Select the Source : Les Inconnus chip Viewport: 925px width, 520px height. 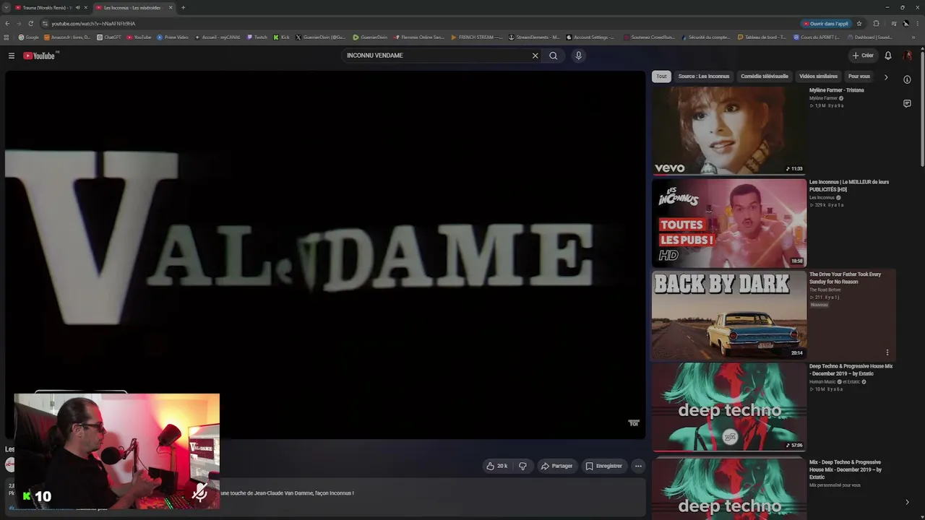point(704,77)
